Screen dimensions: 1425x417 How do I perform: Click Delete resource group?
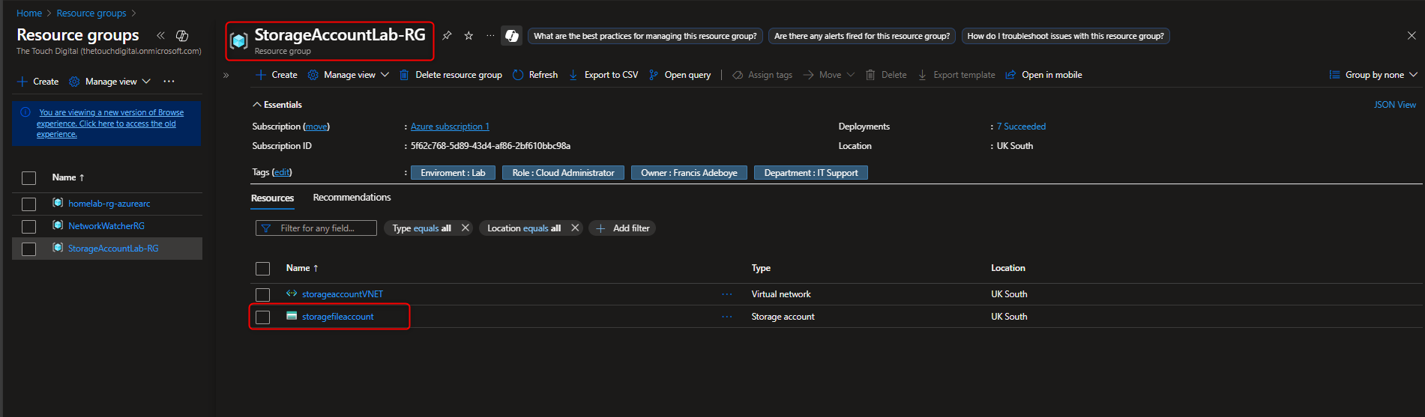pos(451,75)
